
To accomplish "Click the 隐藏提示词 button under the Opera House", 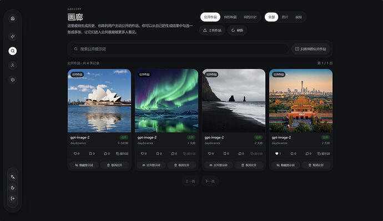I will coord(84,165).
